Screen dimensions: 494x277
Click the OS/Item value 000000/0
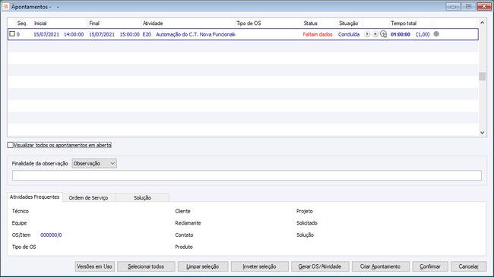click(x=51, y=235)
